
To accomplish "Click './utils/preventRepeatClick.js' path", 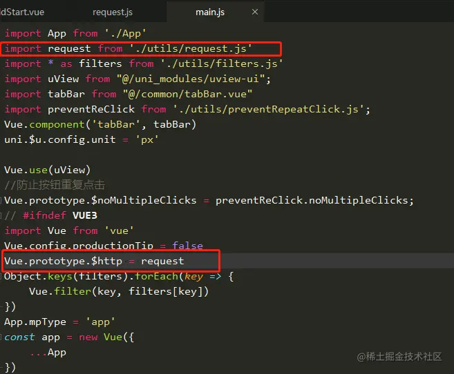I will [268, 109].
